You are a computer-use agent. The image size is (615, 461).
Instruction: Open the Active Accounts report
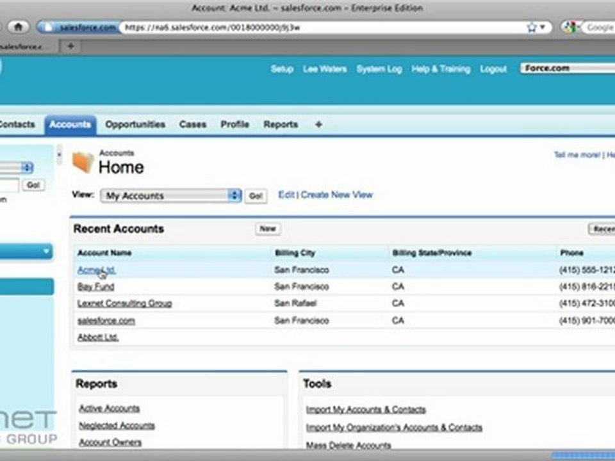coord(110,408)
